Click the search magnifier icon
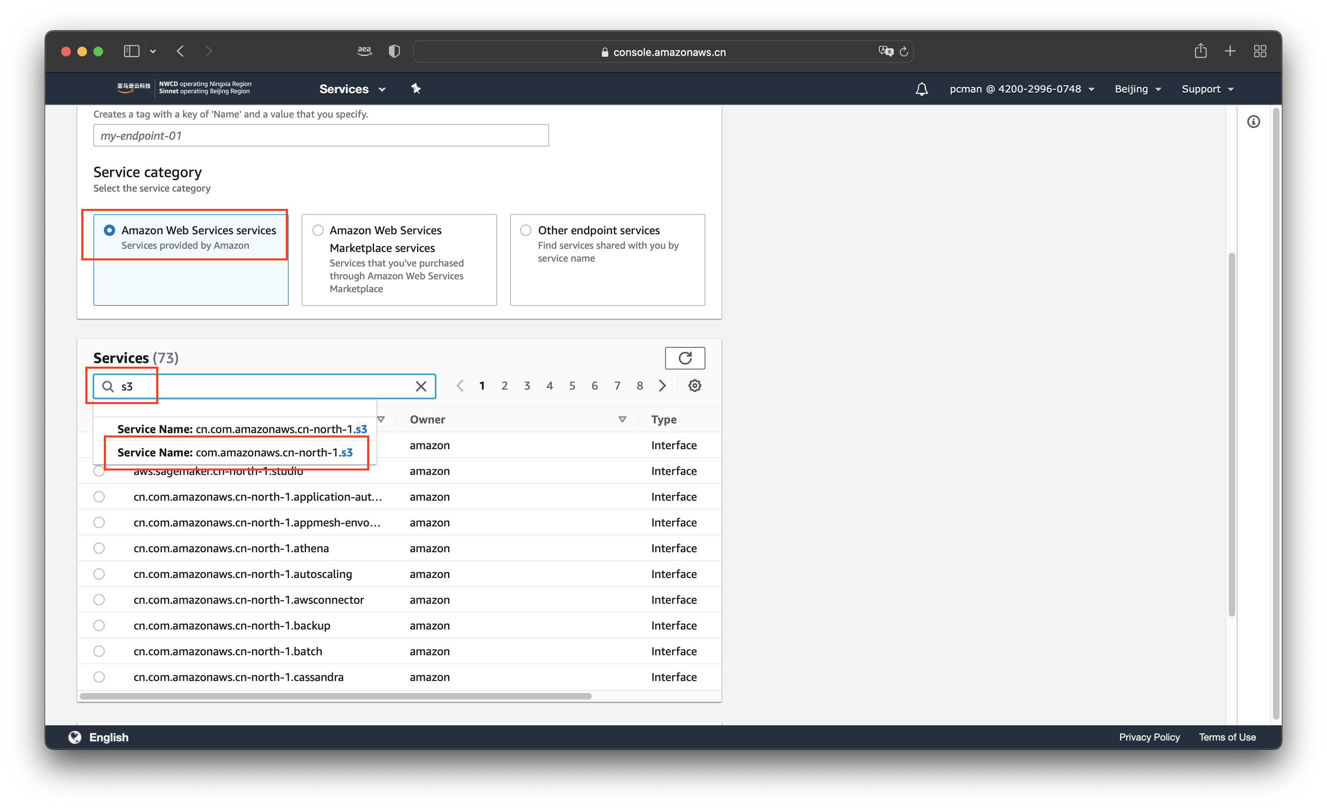This screenshot has width=1327, height=809. click(108, 386)
